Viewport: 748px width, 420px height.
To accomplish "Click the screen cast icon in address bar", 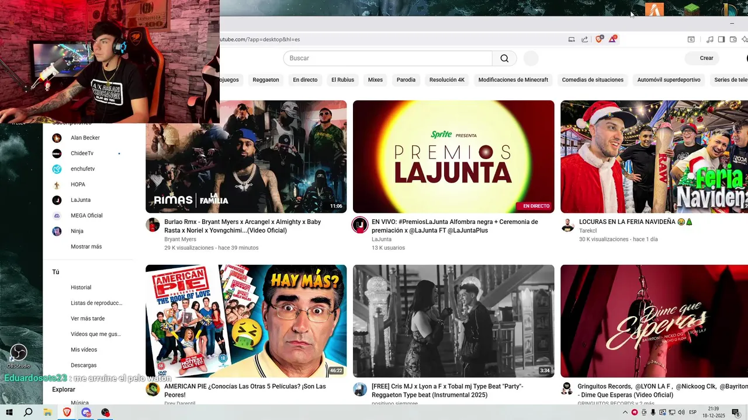I will point(572,39).
